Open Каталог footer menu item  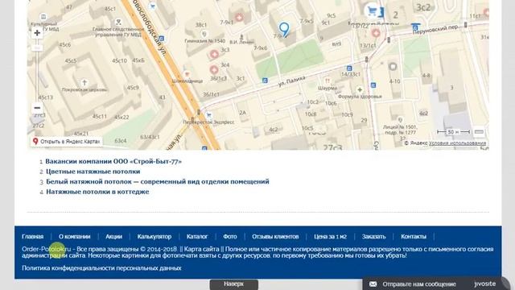point(197,236)
